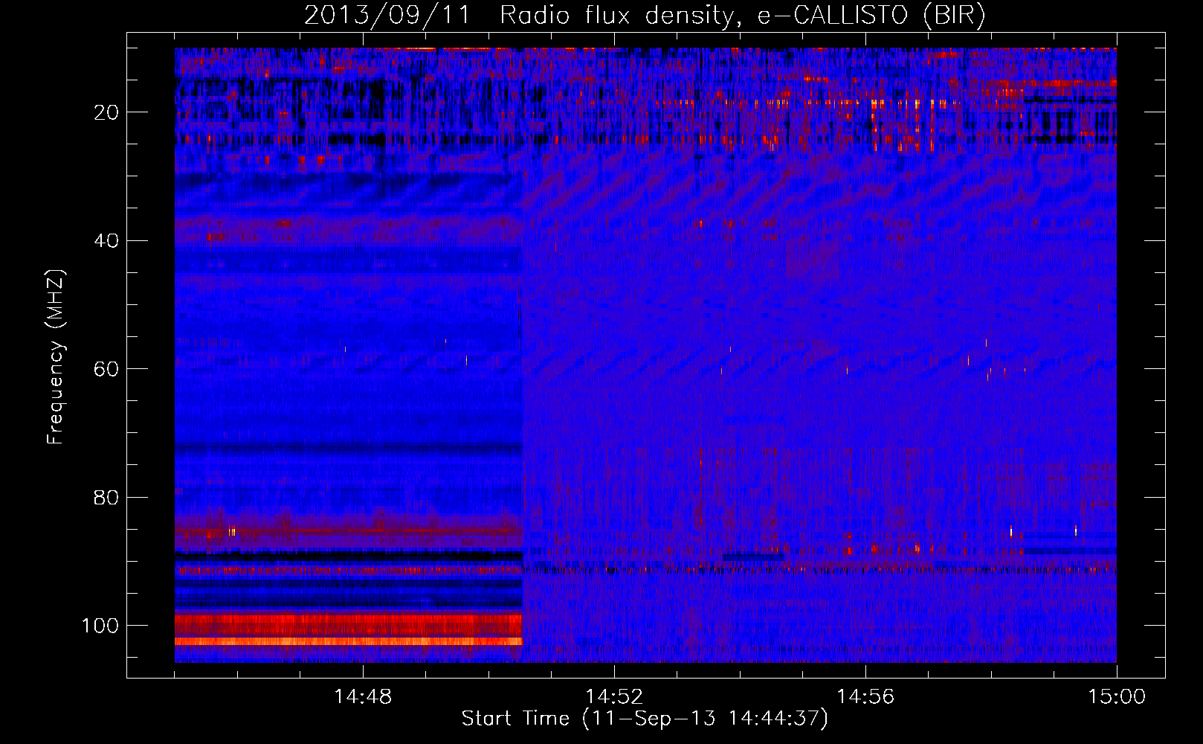Screen dimensions: 1203x744
Task: Click the "60" frequency tick label
Action: 107,369
